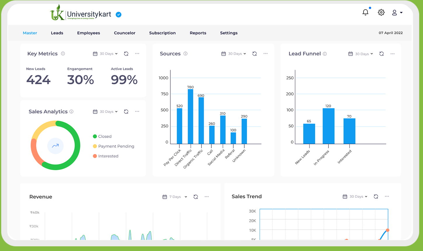Click the Lead Funnel info icon
Image resolution: width=423 pixels, height=251 pixels.
pyautogui.click(x=325, y=54)
